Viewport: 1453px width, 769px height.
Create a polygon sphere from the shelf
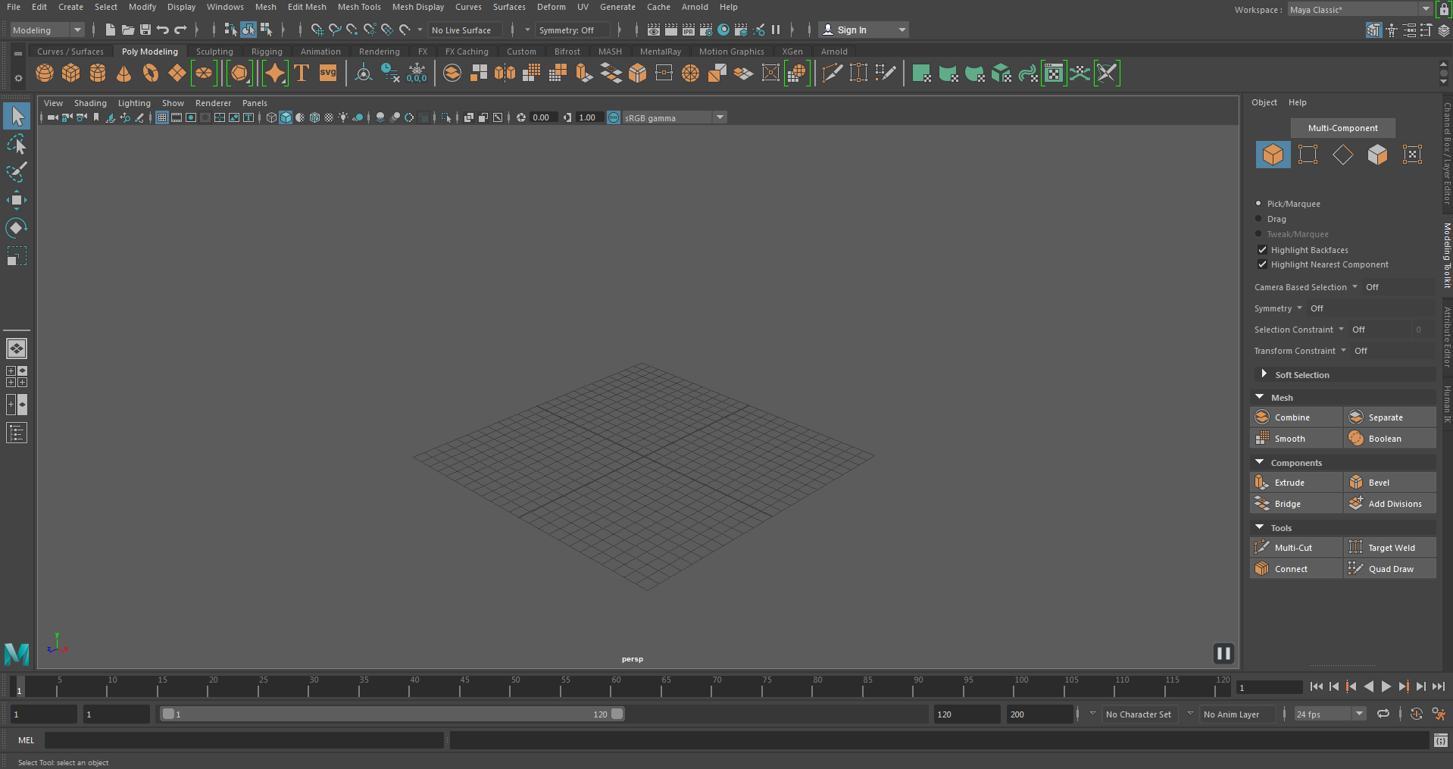click(x=45, y=73)
